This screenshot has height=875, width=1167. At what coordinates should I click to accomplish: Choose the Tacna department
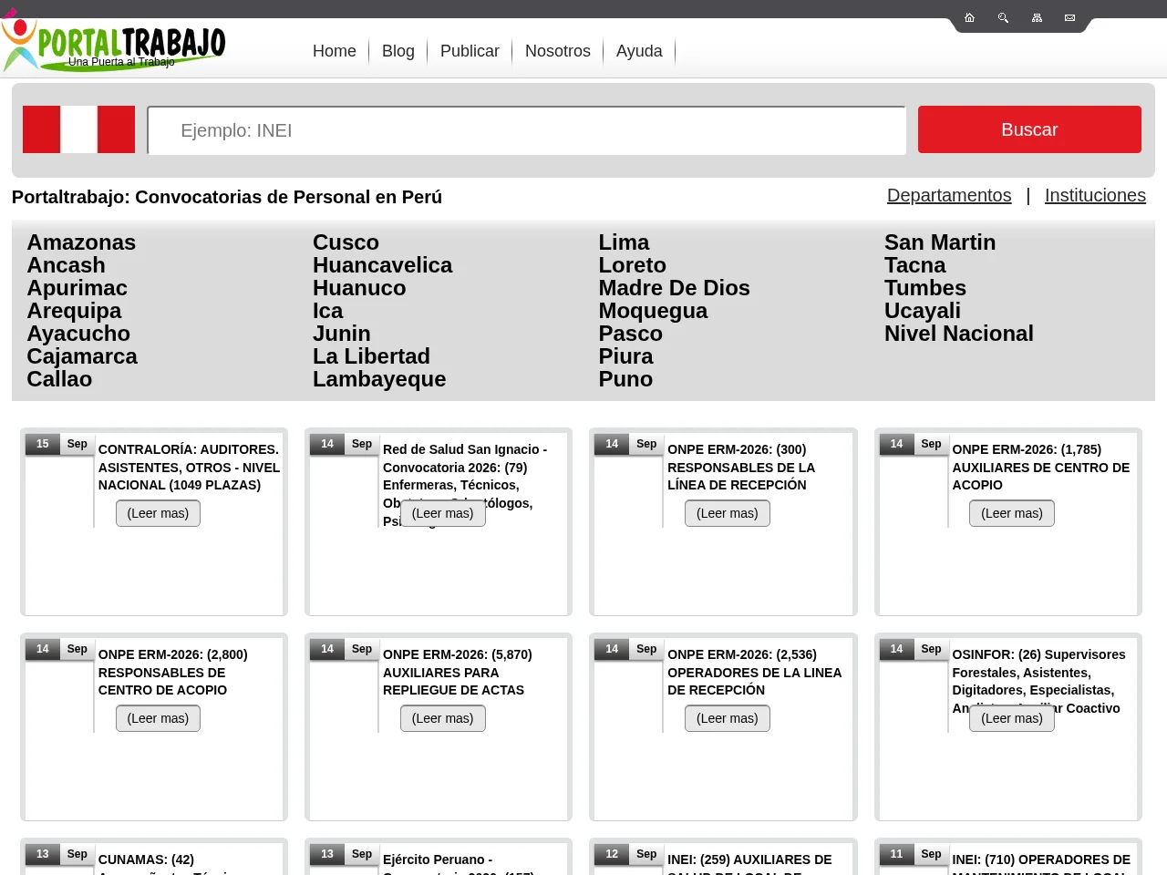click(x=914, y=265)
